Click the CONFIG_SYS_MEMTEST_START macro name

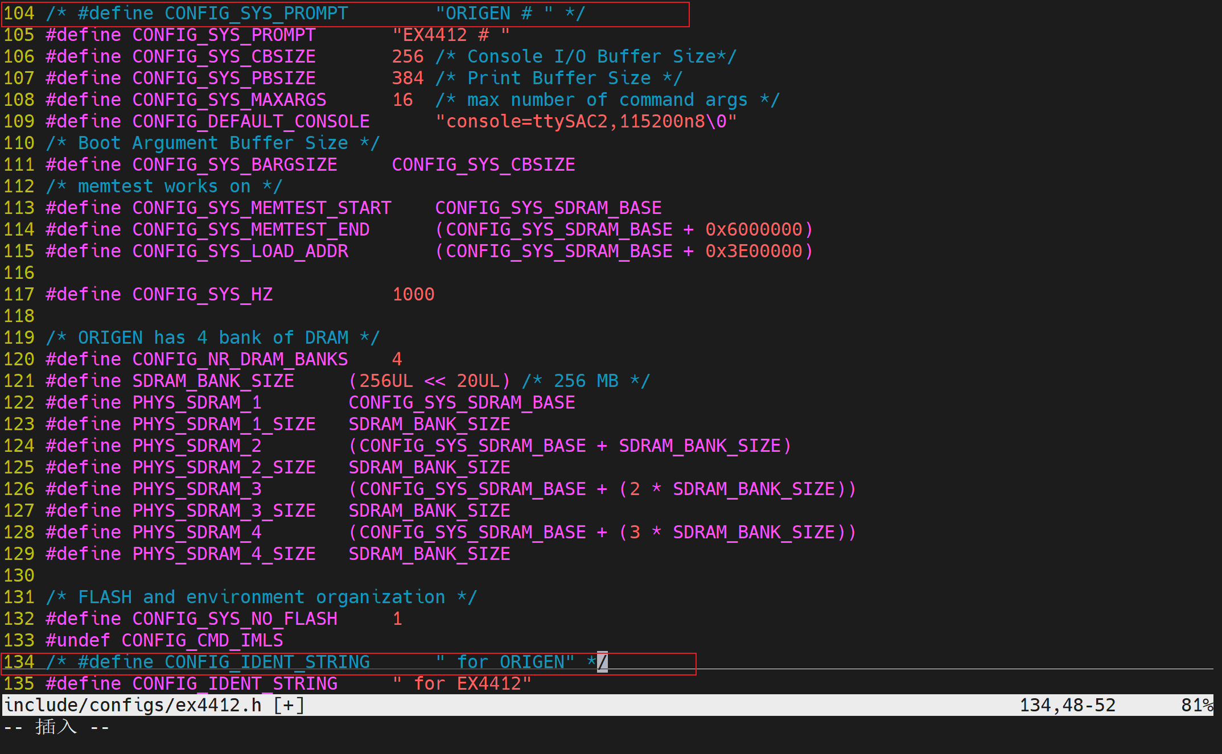262,208
